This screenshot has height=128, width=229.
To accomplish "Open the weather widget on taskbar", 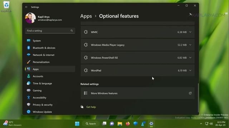I will (x=12, y=123).
